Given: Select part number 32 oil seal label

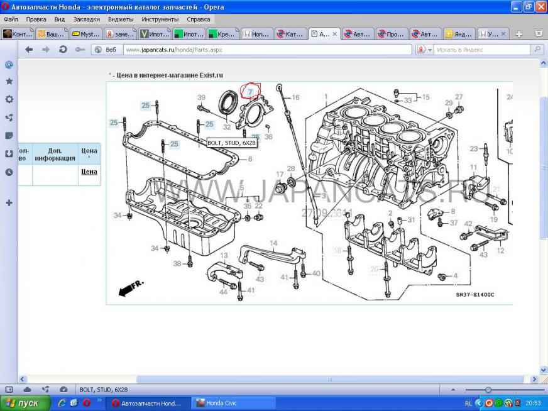Looking at the screenshot, I should point(227,127).
